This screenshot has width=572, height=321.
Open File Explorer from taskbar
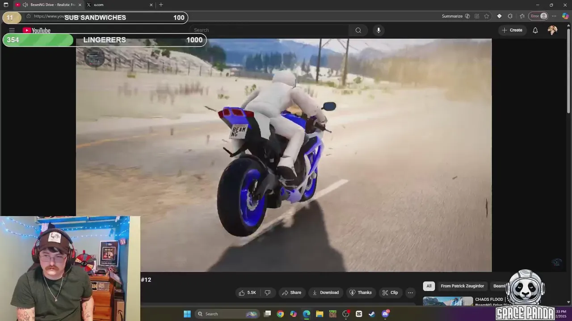(320, 314)
